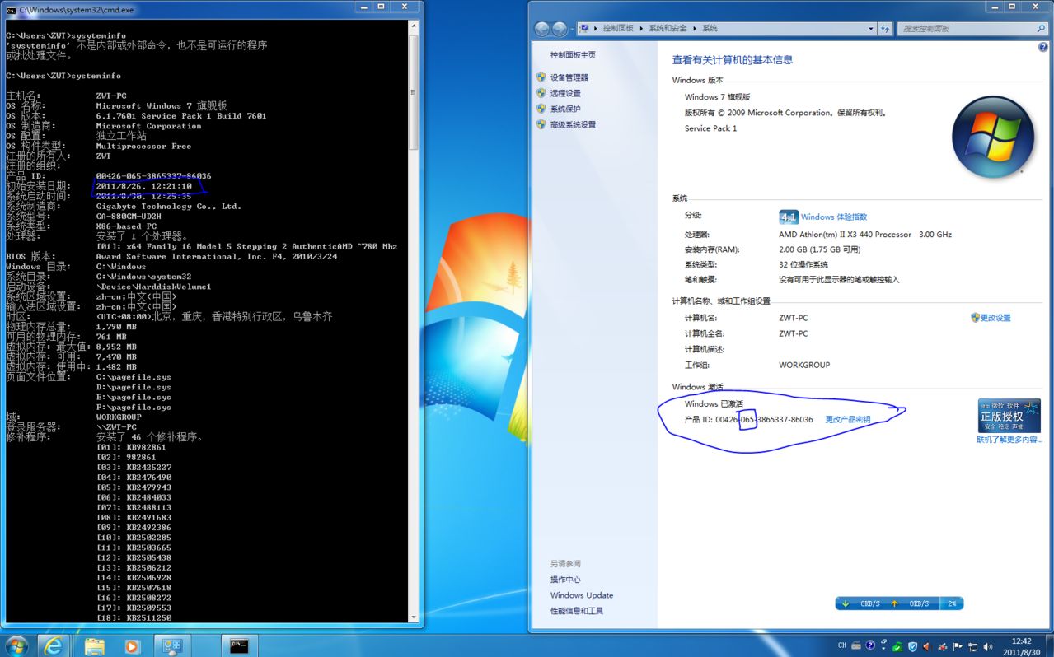Click the genuine Microsoft software 正版授权 badge
The height and width of the screenshot is (657, 1054).
1009,416
